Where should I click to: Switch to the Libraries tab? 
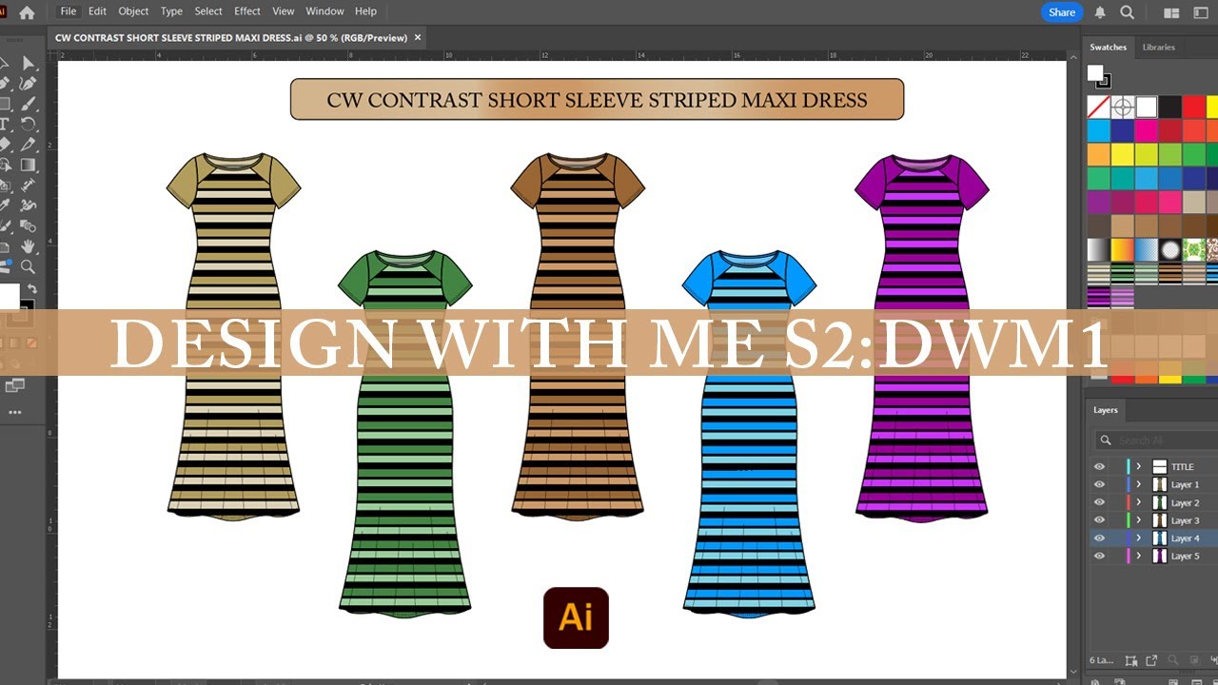coord(1158,47)
